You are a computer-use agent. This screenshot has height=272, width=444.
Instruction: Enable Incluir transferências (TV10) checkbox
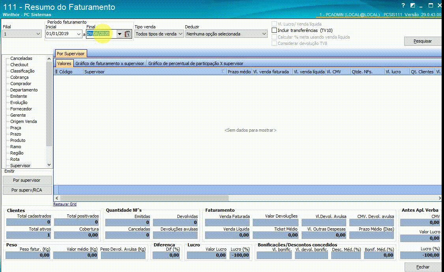click(x=274, y=30)
